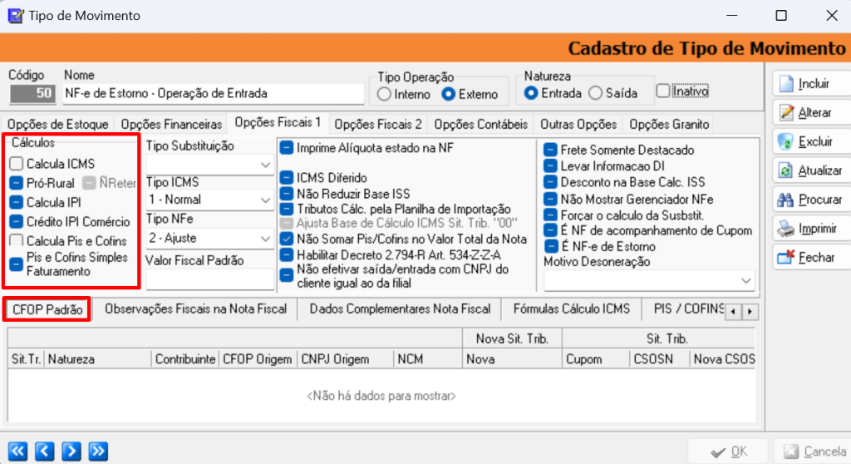The image size is (851, 464).
Task: Open the PIS / COFINS tab
Action: [687, 309]
